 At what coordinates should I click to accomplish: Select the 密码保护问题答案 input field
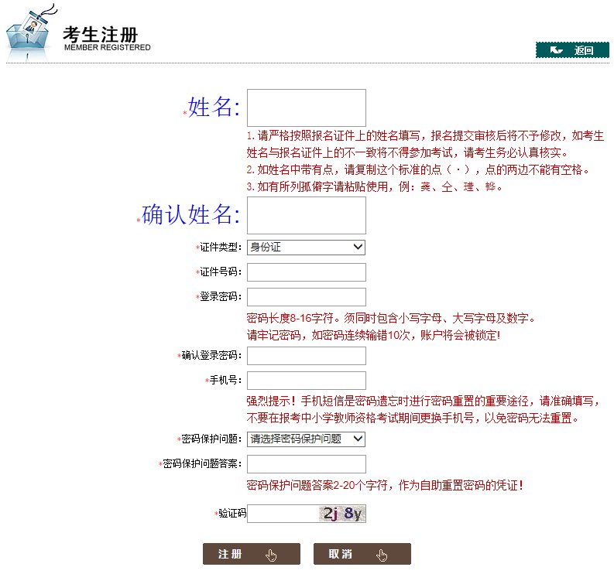point(306,464)
